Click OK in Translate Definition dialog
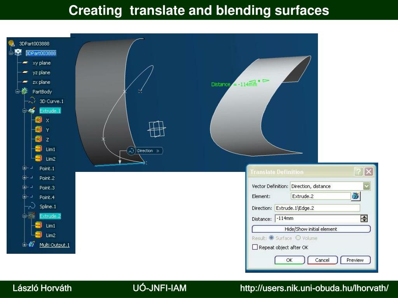The height and width of the screenshot is (298, 398). [289, 260]
